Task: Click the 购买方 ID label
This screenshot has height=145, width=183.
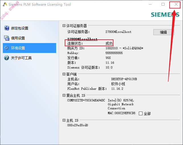Action: (76, 48)
